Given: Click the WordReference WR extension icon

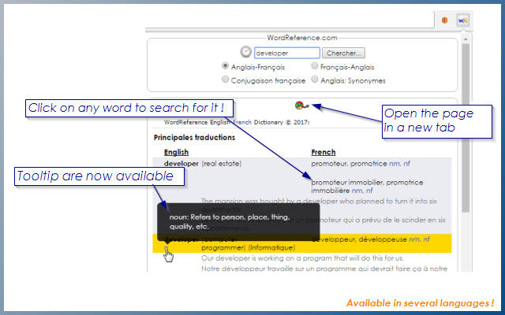Looking at the screenshot, I should [463, 20].
